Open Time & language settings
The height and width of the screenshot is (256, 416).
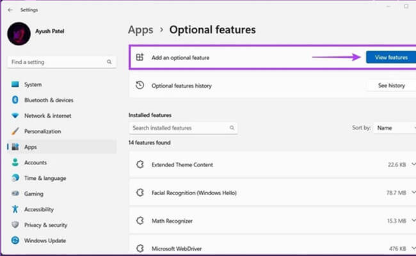[45, 179]
